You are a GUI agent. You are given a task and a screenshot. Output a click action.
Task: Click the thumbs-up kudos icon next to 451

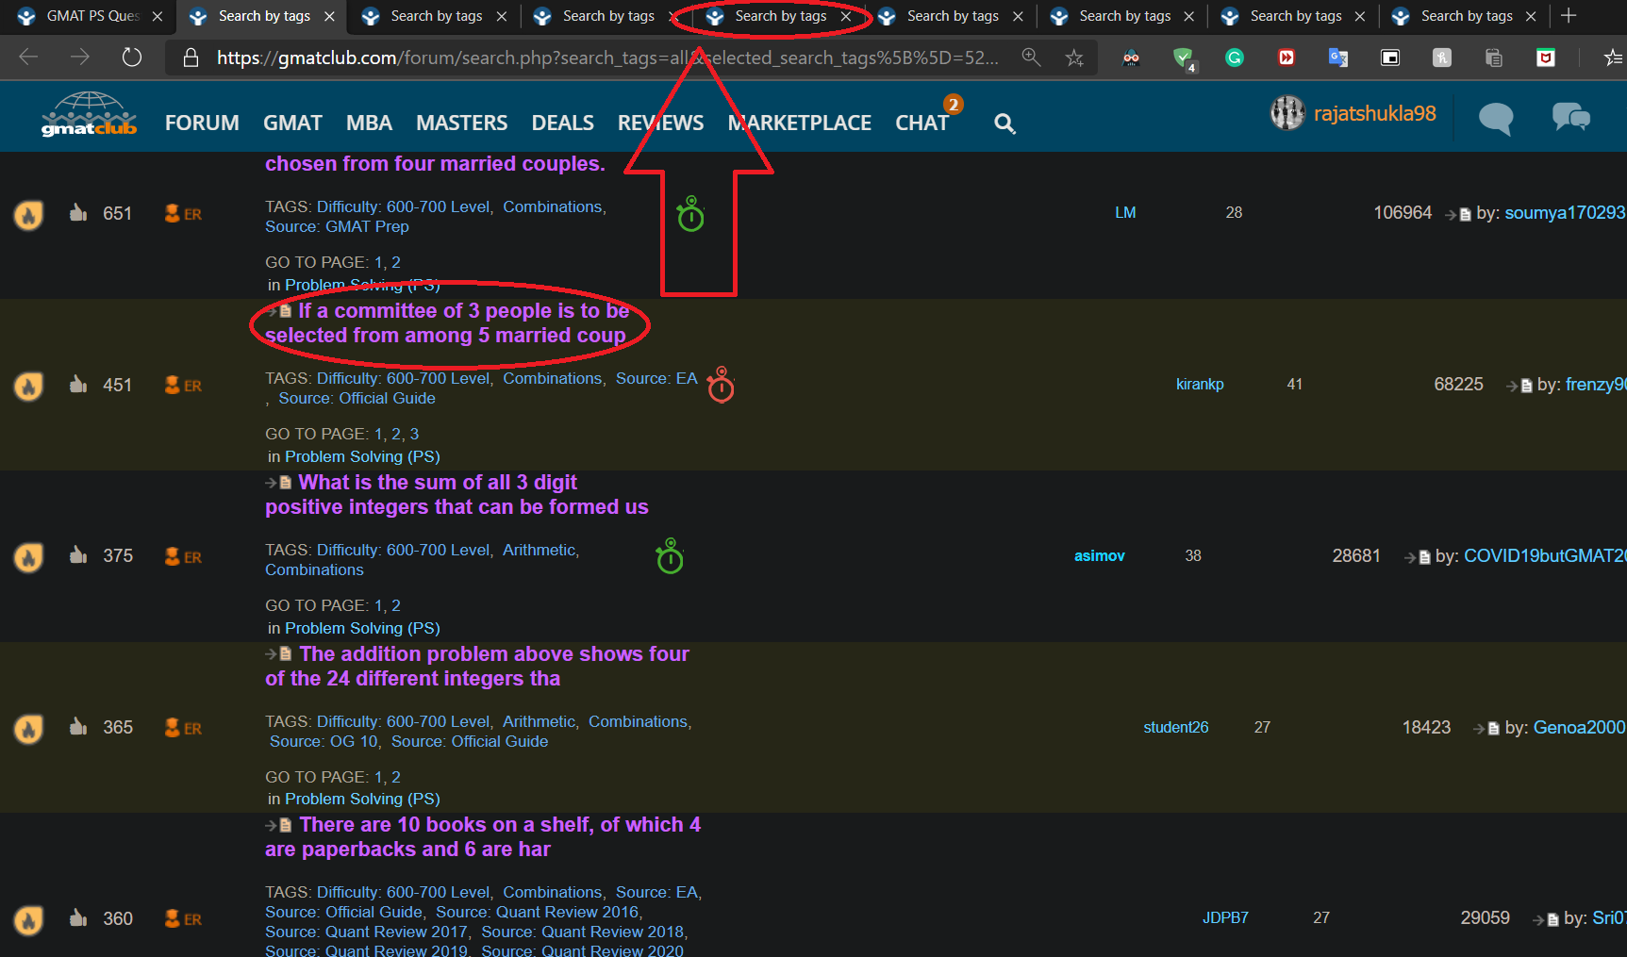tap(78, 384)
